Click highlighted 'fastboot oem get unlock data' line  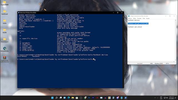click(x=138, y=24)
